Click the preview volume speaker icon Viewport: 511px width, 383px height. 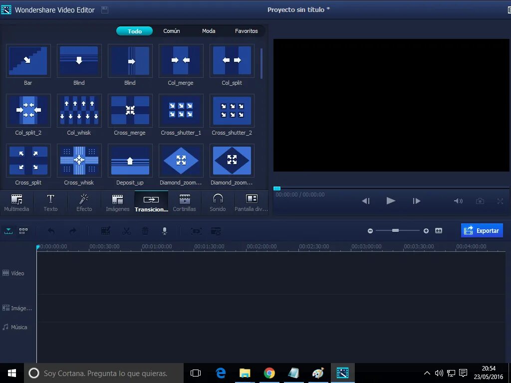point(458,201)
